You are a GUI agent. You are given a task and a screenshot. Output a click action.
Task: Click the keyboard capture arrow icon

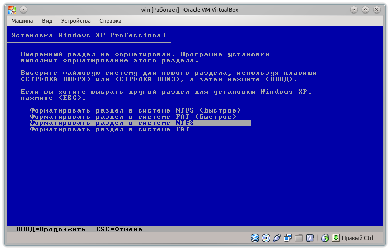[336, 238]
